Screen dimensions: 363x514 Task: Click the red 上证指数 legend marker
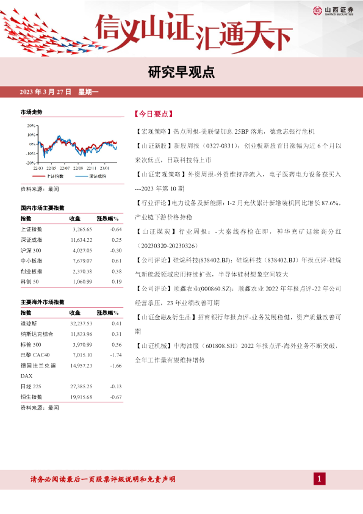(38, 176)
